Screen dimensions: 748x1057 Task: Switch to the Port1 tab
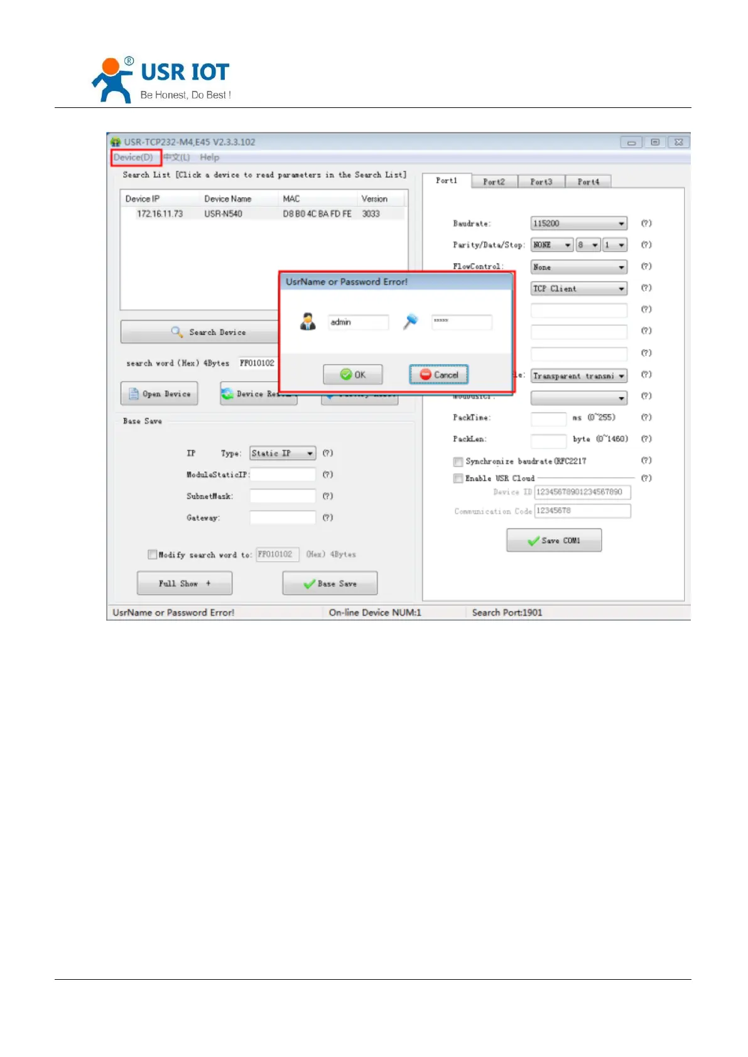pos(447,181)
